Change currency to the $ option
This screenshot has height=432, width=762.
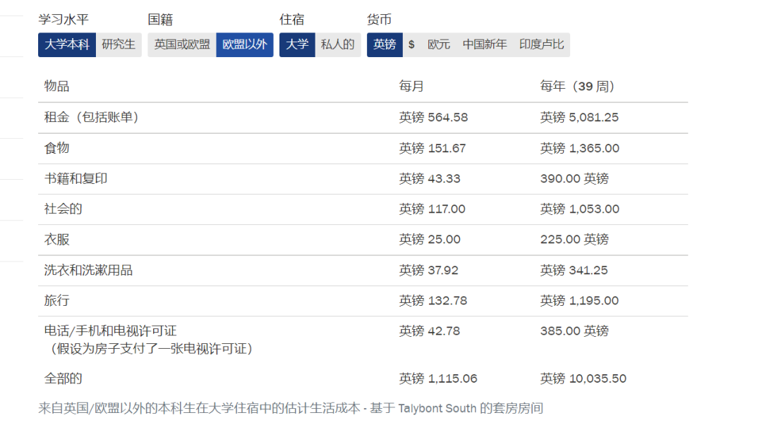tap(411, 44)
